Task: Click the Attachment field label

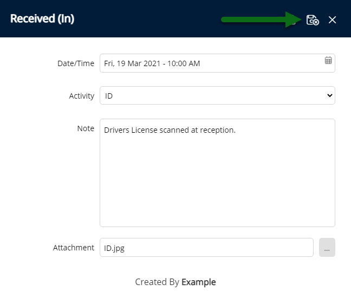Action: (x=74, y=248)
